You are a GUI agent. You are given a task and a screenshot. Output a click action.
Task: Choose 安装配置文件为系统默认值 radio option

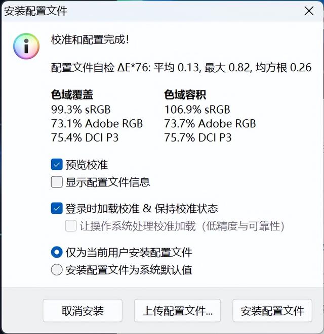coord(57,270)
